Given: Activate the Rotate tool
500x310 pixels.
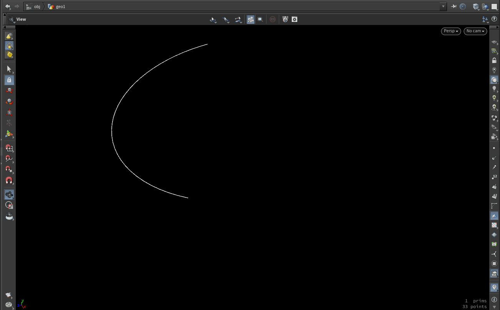Looking at the screenshot, I should click(10, 102).
